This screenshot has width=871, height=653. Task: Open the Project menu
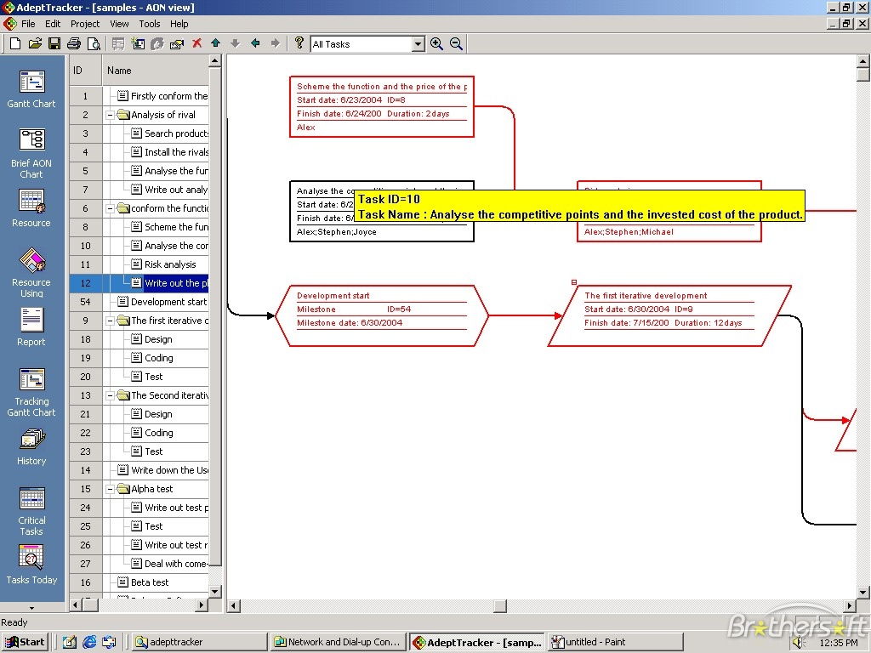pos(85,24)
